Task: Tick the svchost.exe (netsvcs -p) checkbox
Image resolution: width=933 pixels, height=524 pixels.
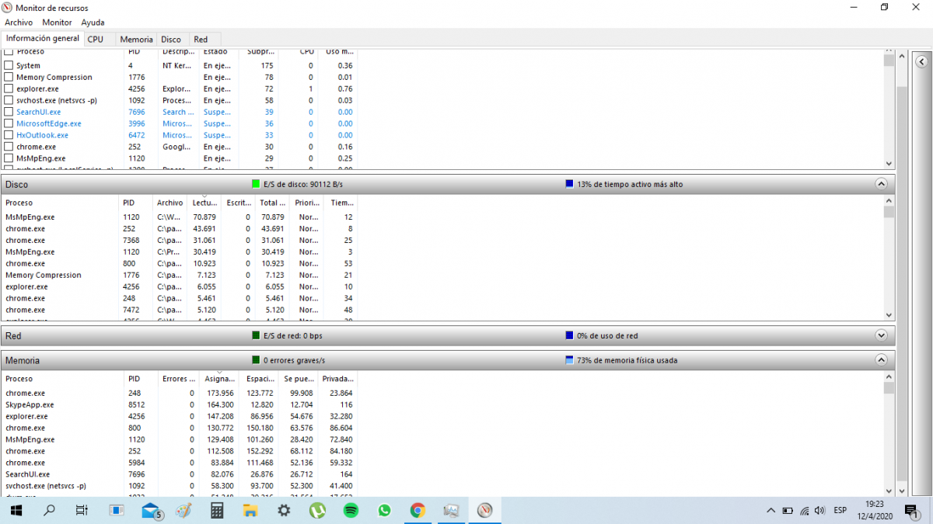Action: click(x=9, y=100)
